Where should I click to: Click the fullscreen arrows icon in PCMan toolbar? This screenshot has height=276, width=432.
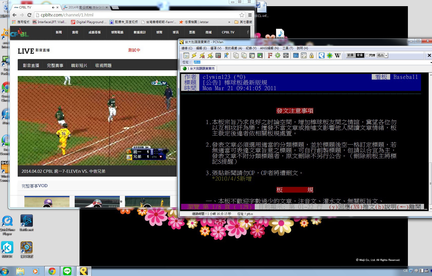coord(286,55)
